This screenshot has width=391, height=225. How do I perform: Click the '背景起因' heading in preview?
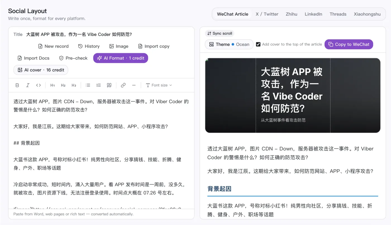tap(220, 189)
